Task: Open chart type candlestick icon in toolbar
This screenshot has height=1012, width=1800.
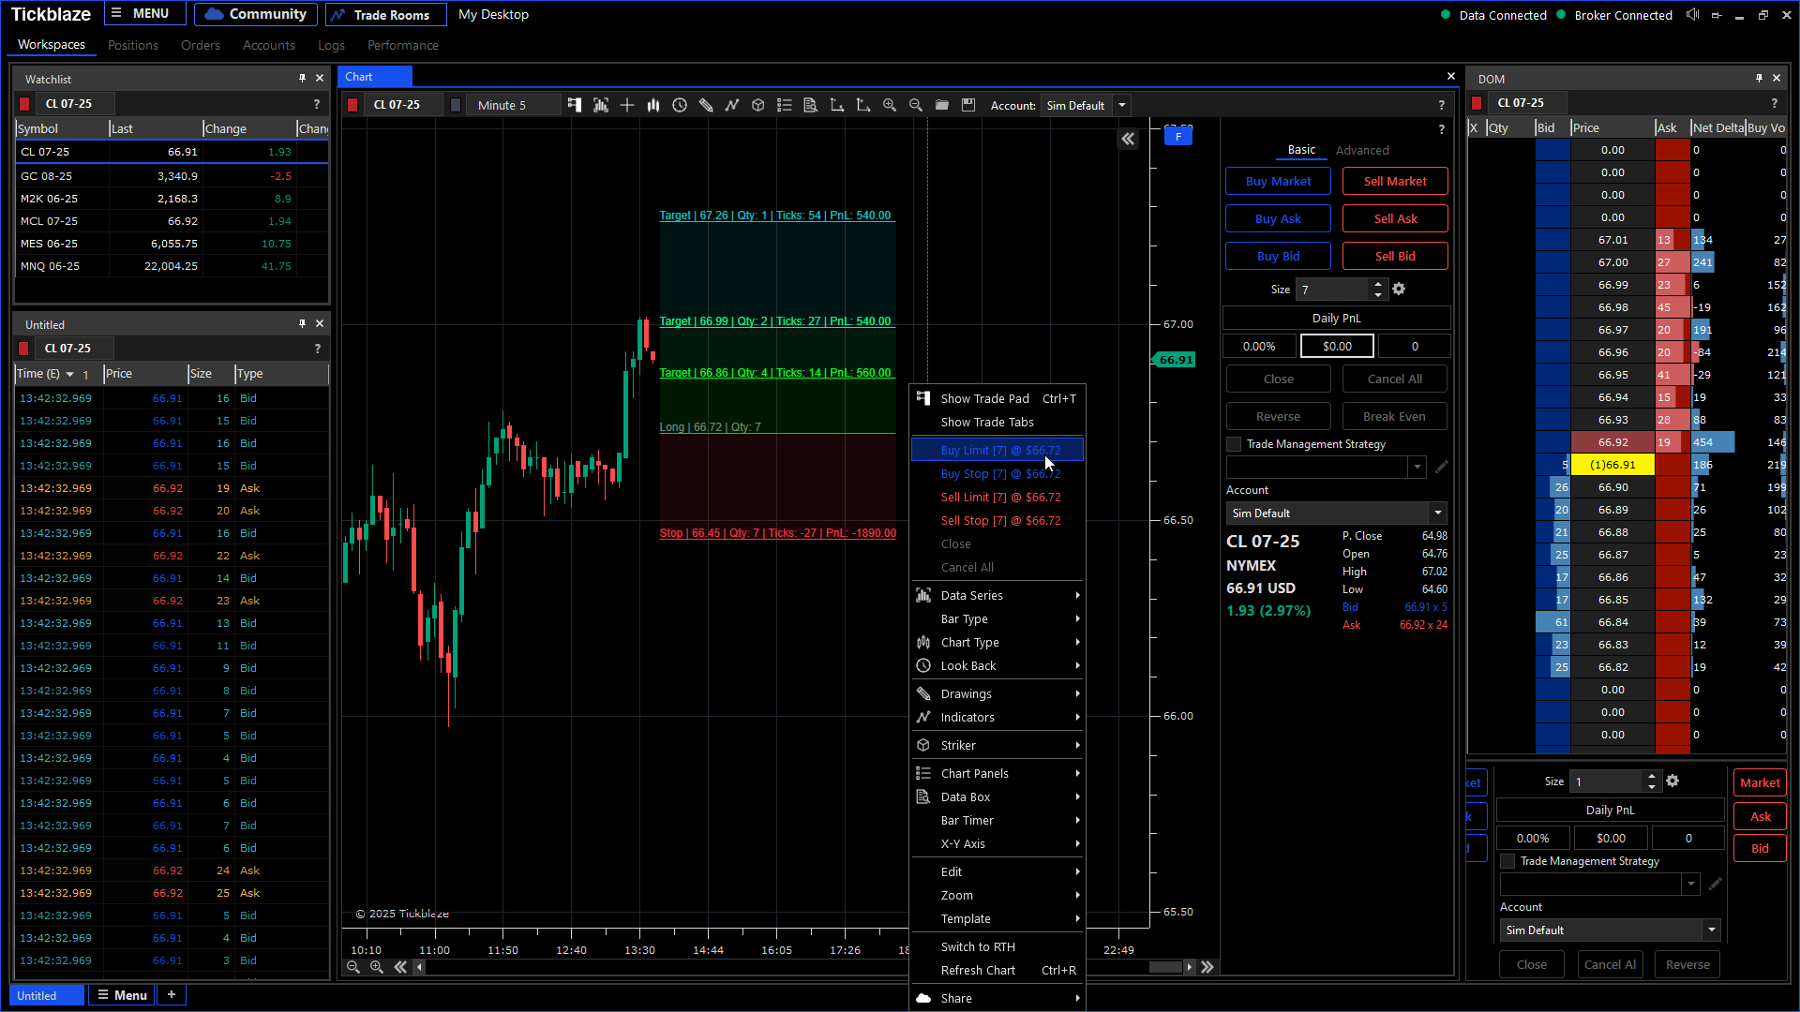Action: click(x=653, y=105)
